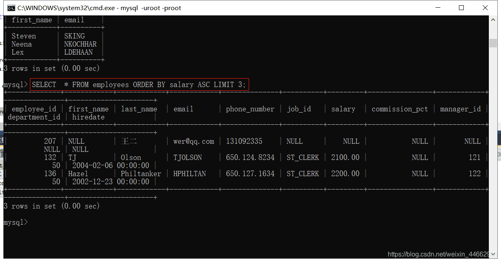Click the salary column header
Viewport: 501px width, 262px height.
pyautogui.click(x=343, y=109)
